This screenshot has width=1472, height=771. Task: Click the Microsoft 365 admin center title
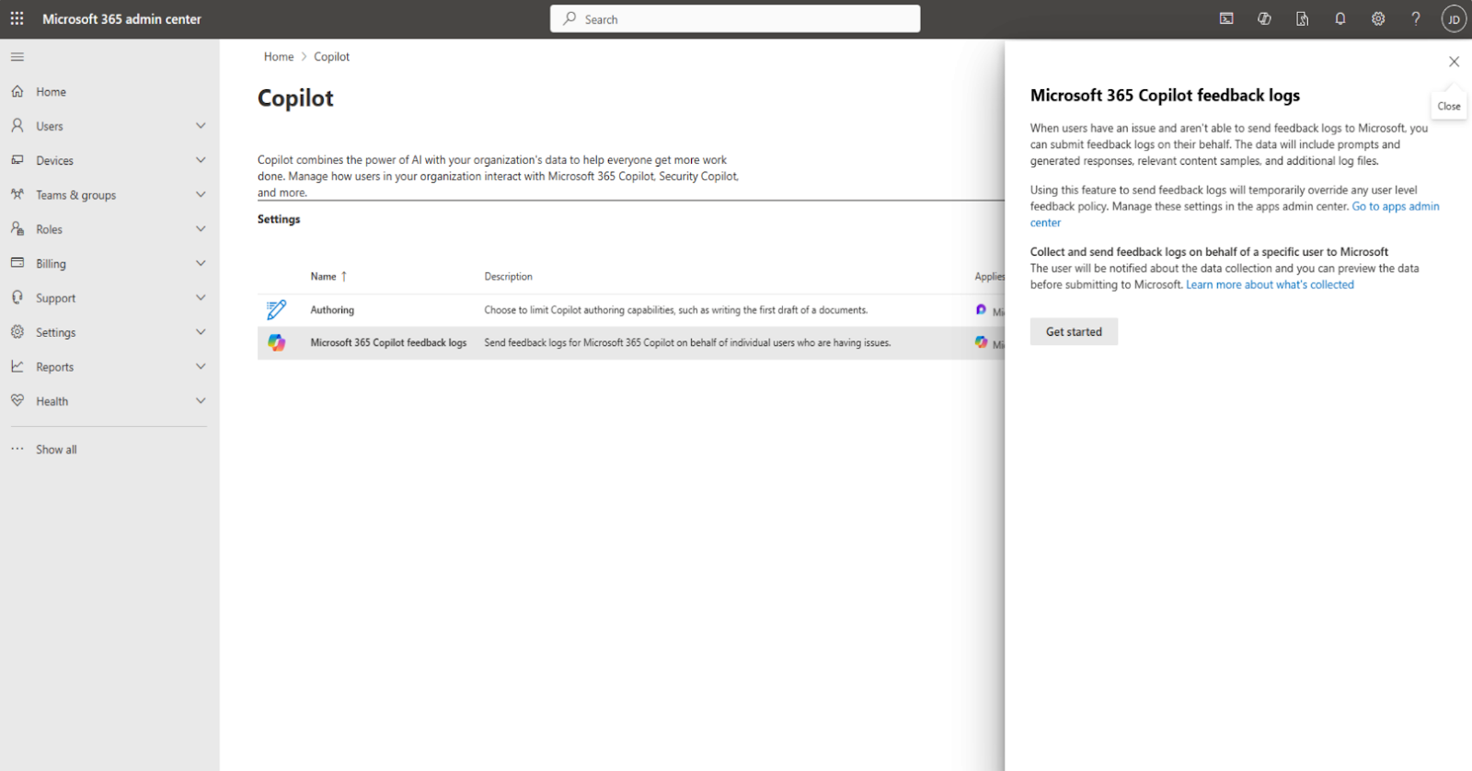(x=121, y=18)
